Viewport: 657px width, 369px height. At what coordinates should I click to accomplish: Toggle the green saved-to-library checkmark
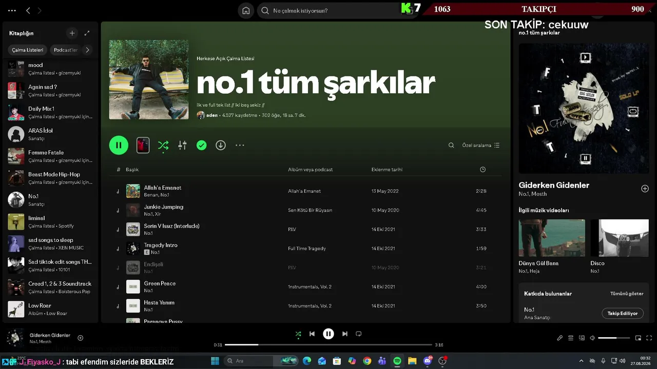coord(202,145)
